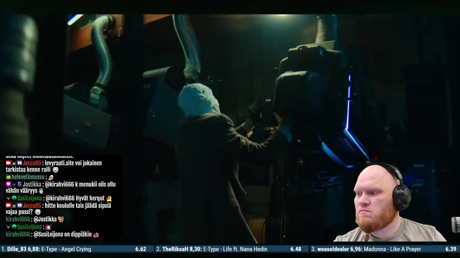Click red camera badge on 'hitto koululle' message
Screen dimensions: 460x258
[x=8, y=205]
